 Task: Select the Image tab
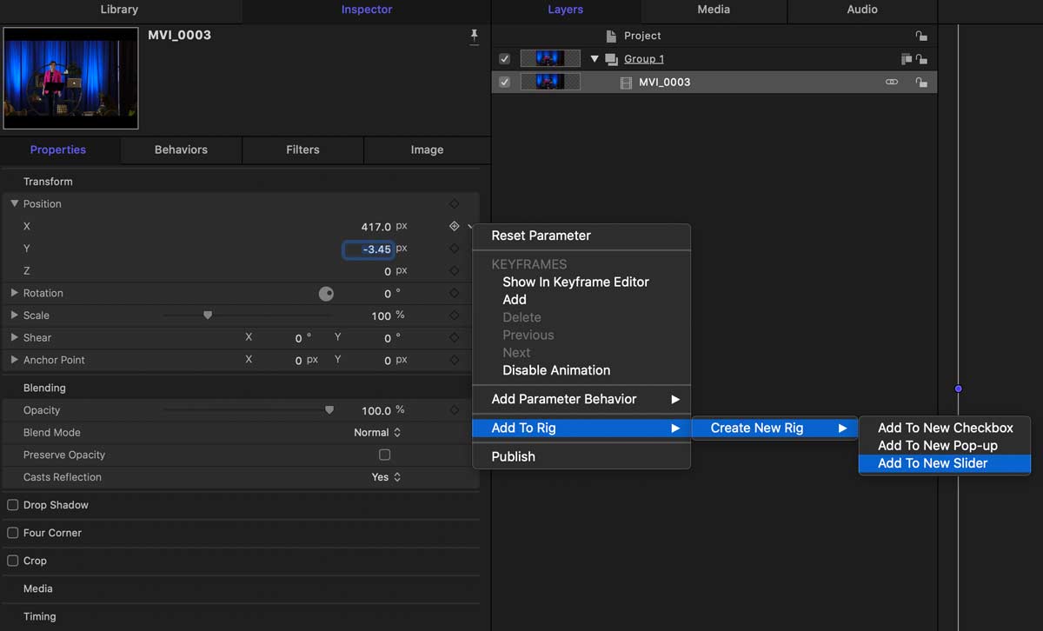427,149
